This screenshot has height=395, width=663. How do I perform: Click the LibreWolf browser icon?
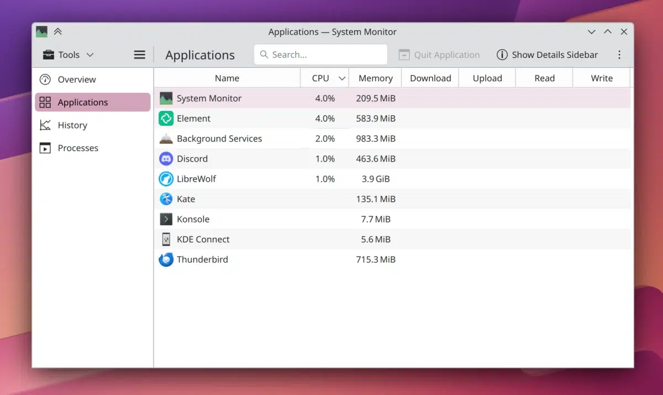click(166, 179)
